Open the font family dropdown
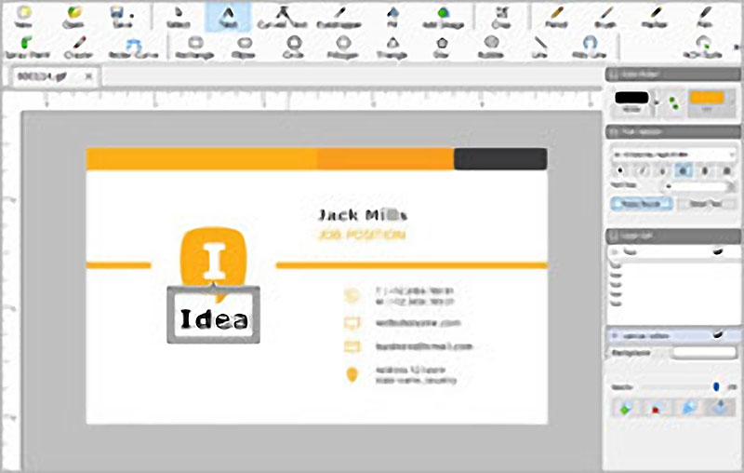Viewport: 744px width, 473px height. pos(672,155)
